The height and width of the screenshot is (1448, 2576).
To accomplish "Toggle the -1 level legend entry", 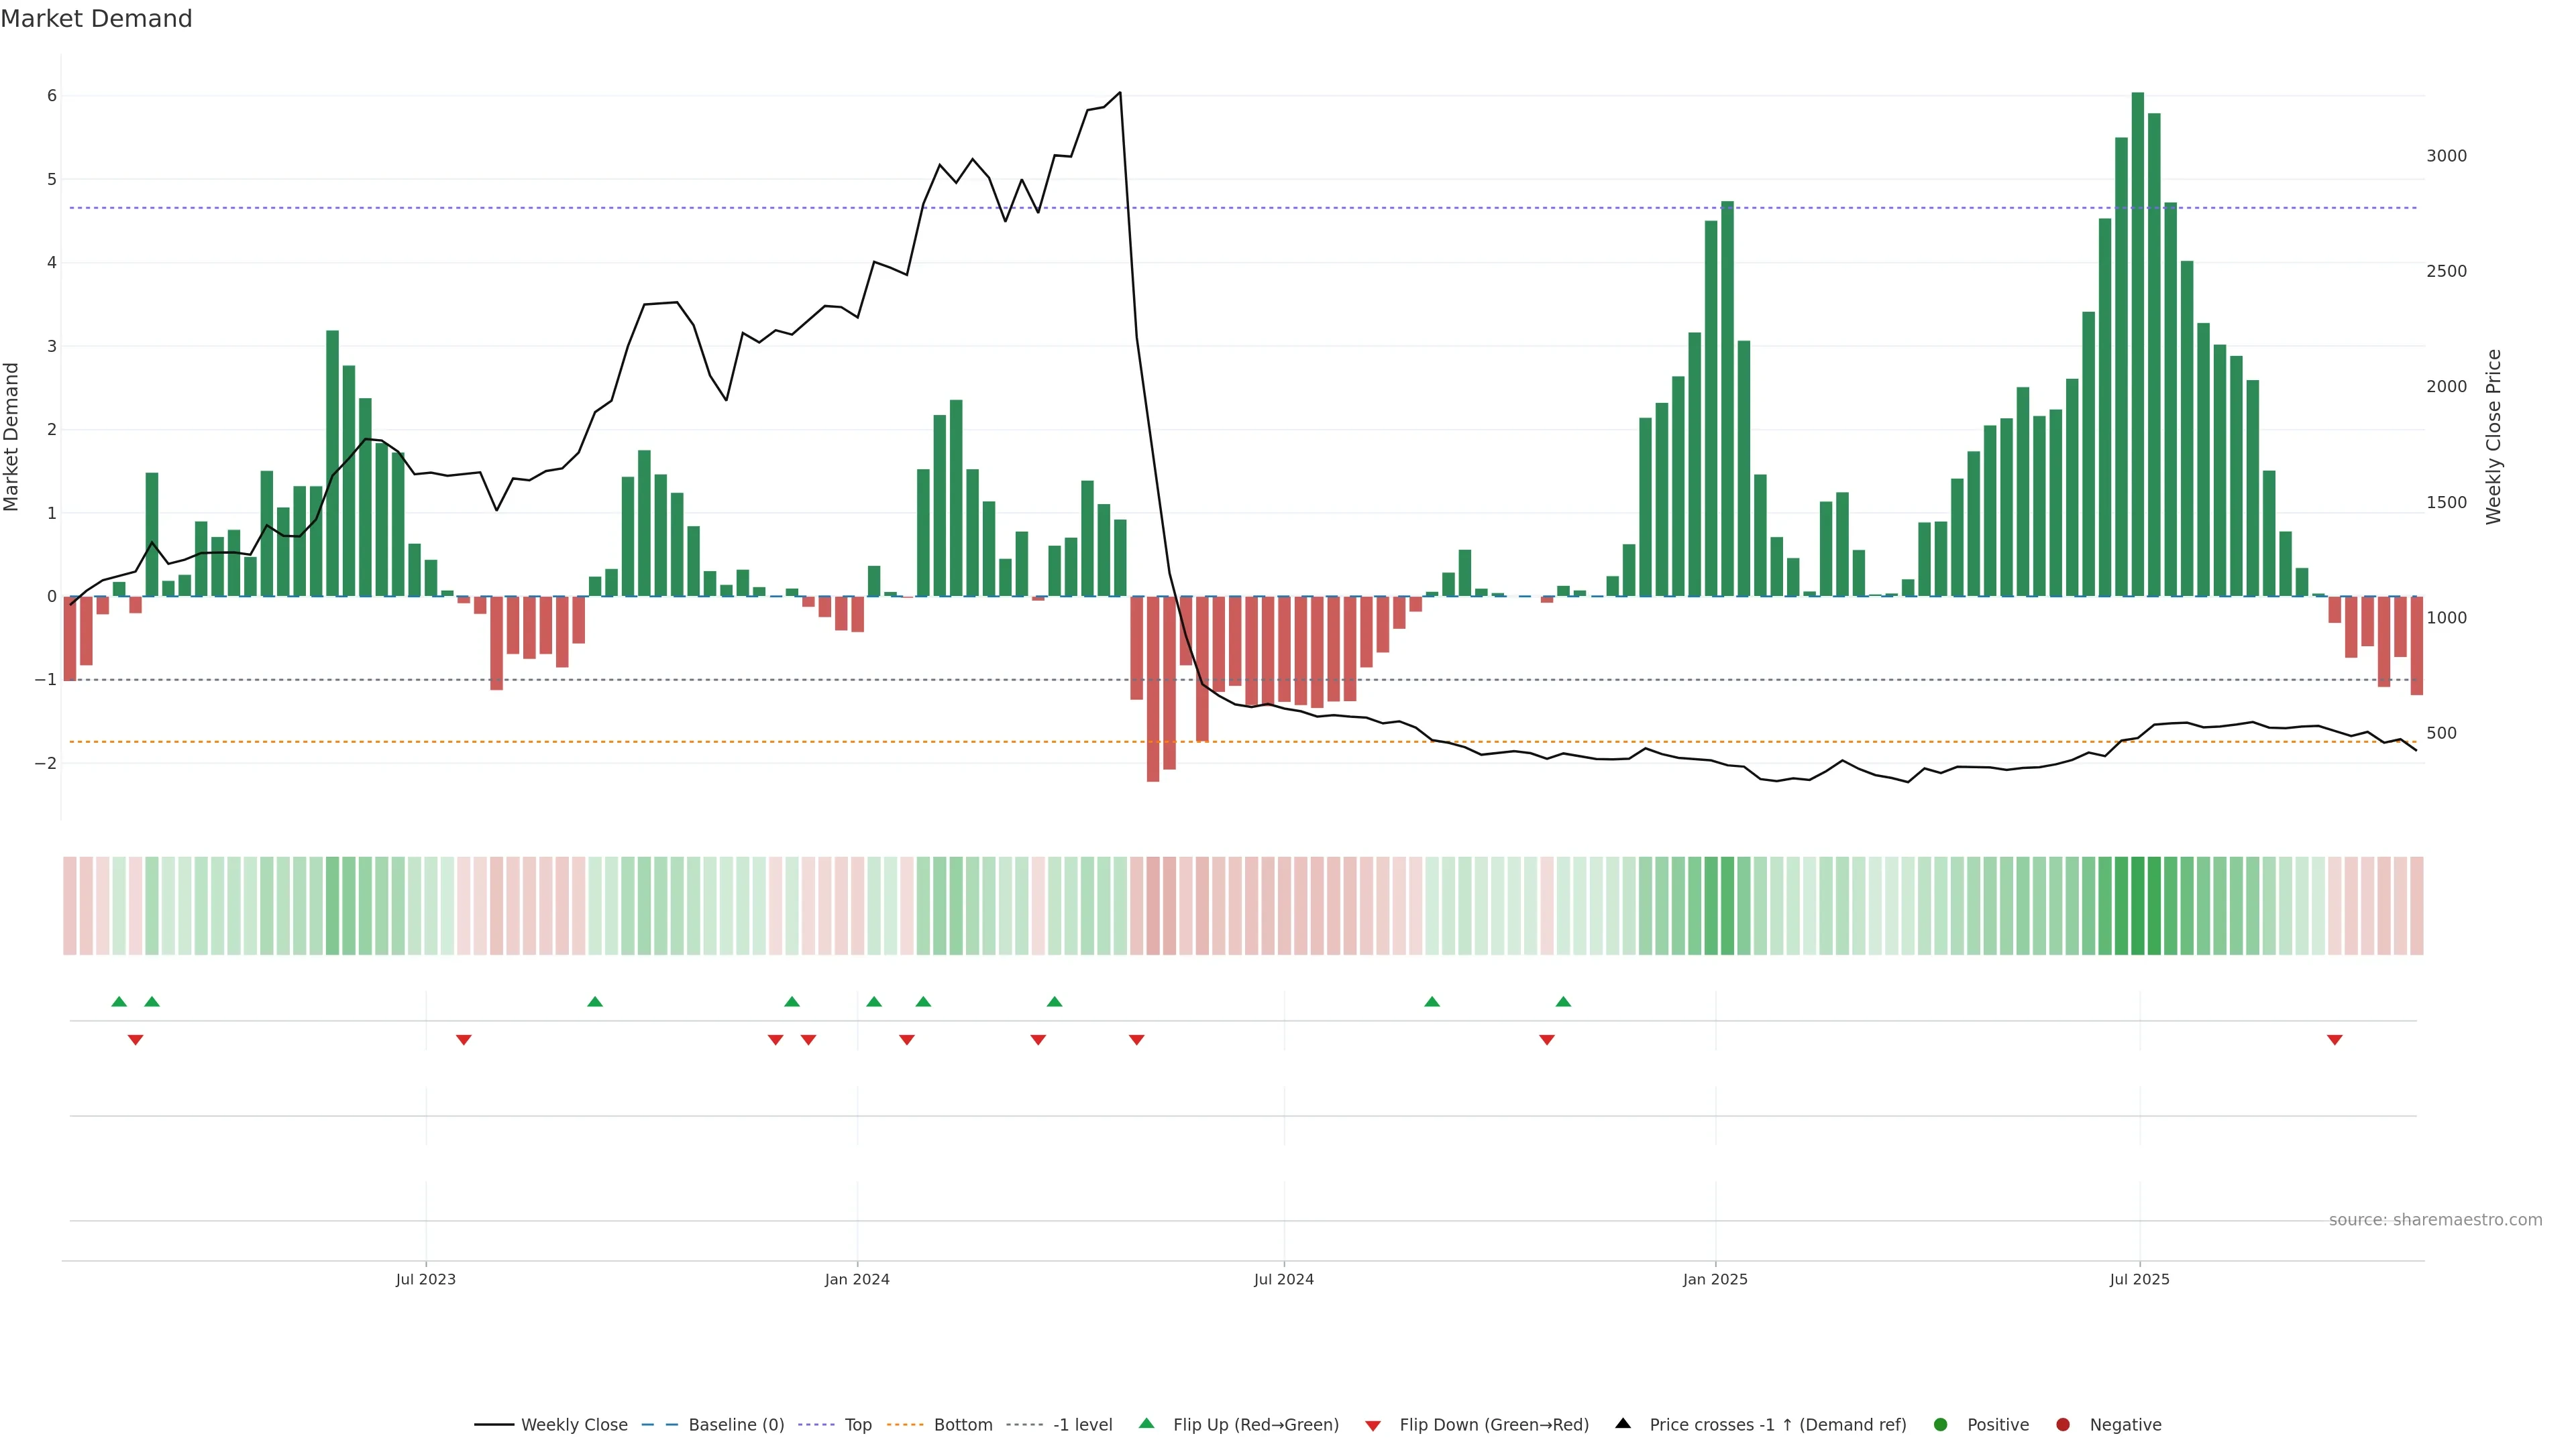I will pos(1082,1424).
